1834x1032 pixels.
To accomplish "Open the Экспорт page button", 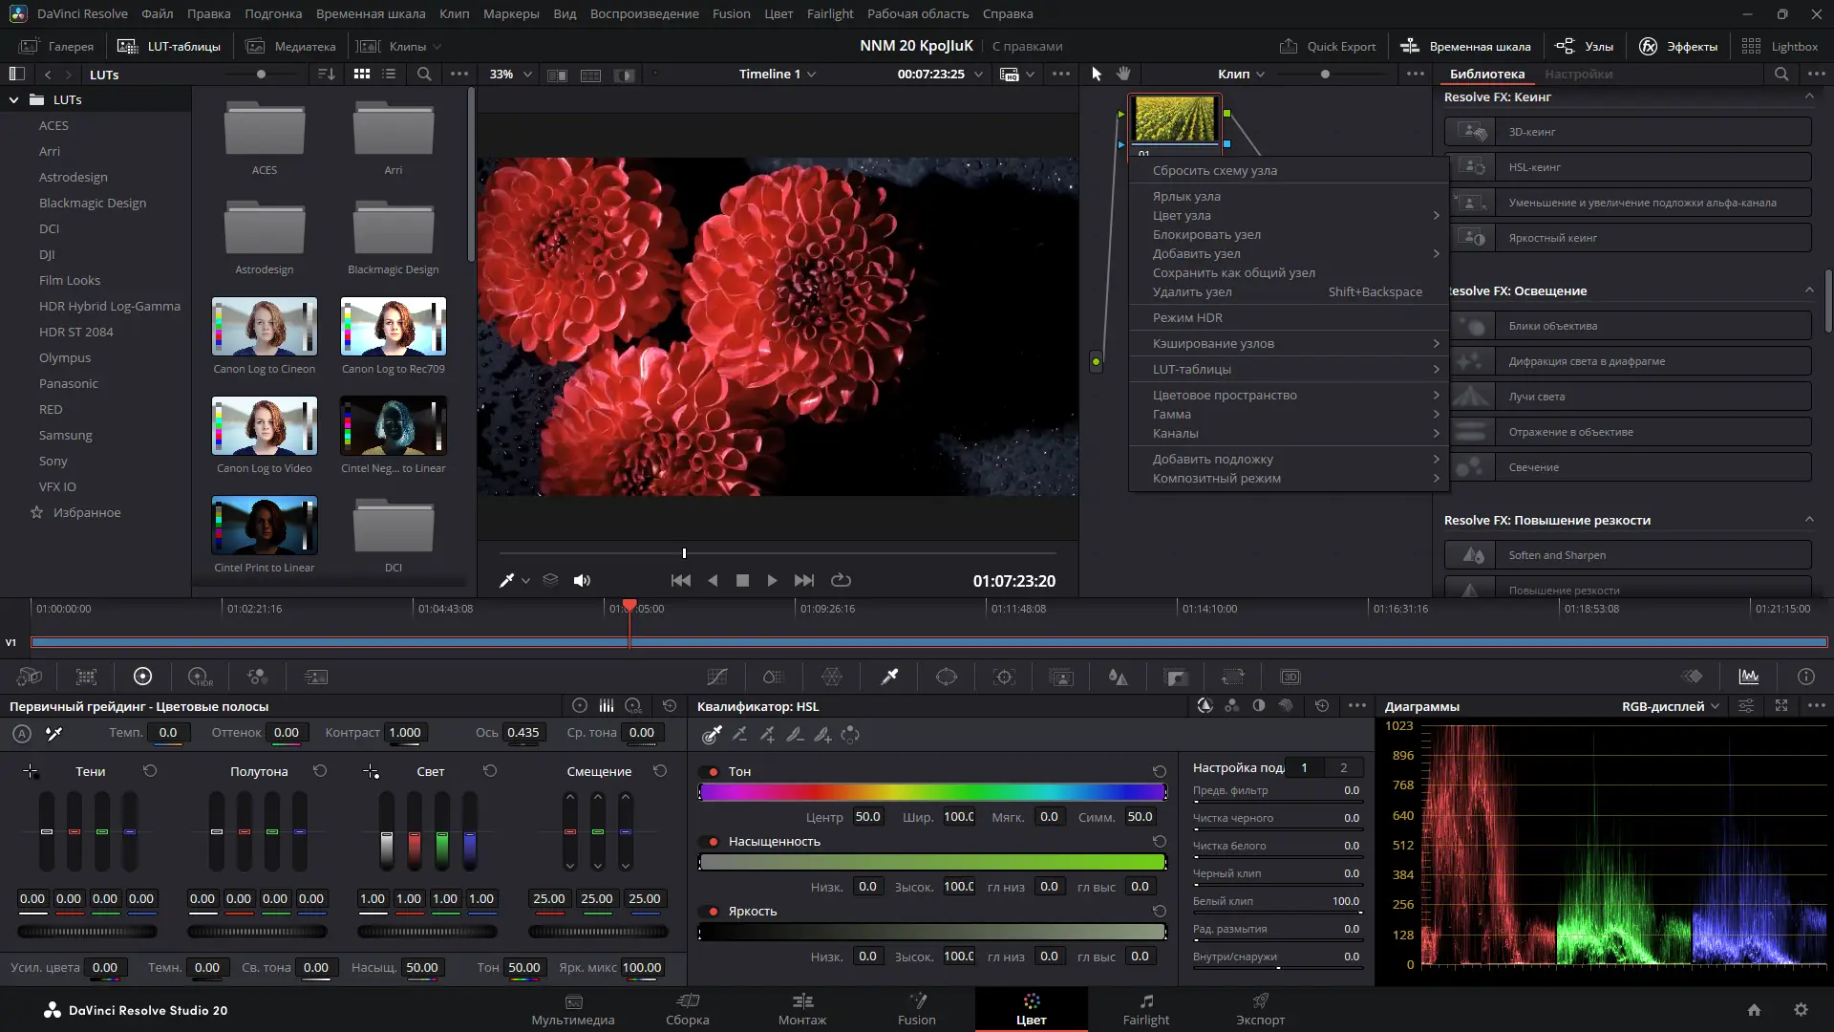I will (1260, 1009).
